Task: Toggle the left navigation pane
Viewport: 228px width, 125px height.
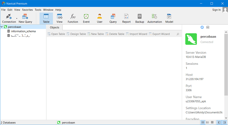Action: coord(219,122)
